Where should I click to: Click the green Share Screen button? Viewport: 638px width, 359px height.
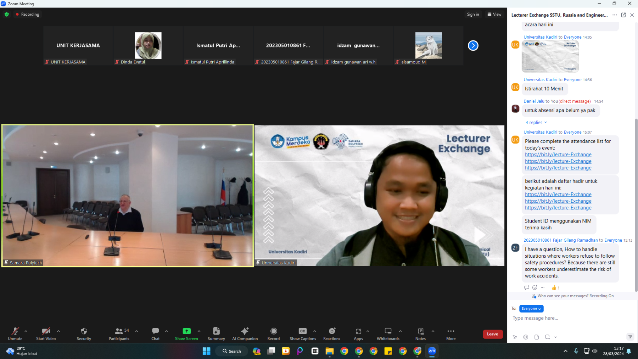[186, 334]
